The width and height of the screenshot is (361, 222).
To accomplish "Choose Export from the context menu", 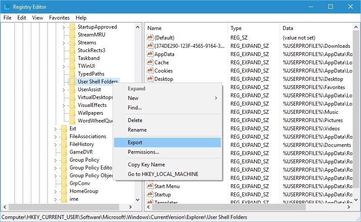I will click(x=167, y=142).
